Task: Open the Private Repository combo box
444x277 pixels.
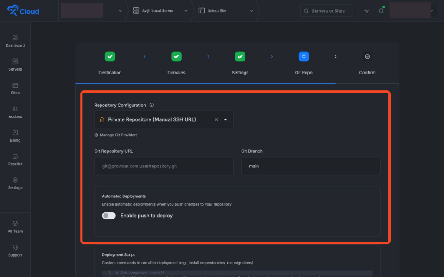Action: [164, 119]
